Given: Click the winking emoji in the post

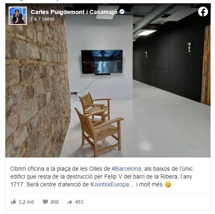Looking at the screenshot, I should point(168,184).
